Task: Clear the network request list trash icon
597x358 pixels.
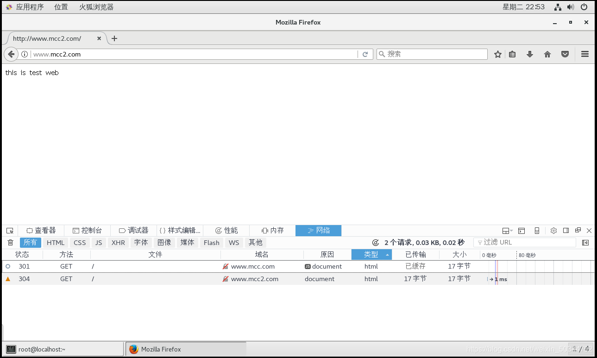Action: (10, 243)
